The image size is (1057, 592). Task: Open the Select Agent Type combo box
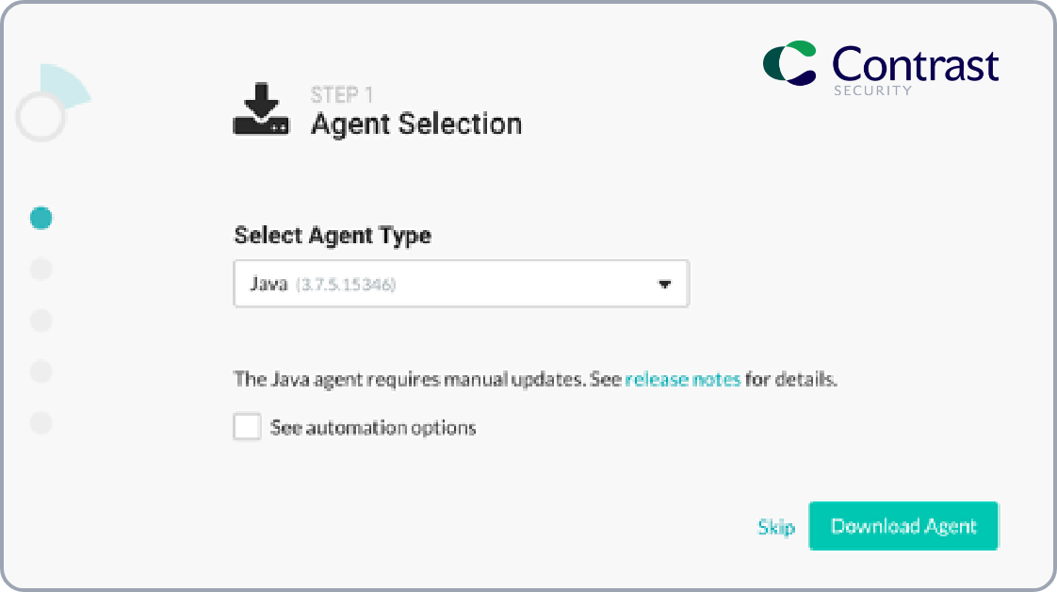pos(461,284)
